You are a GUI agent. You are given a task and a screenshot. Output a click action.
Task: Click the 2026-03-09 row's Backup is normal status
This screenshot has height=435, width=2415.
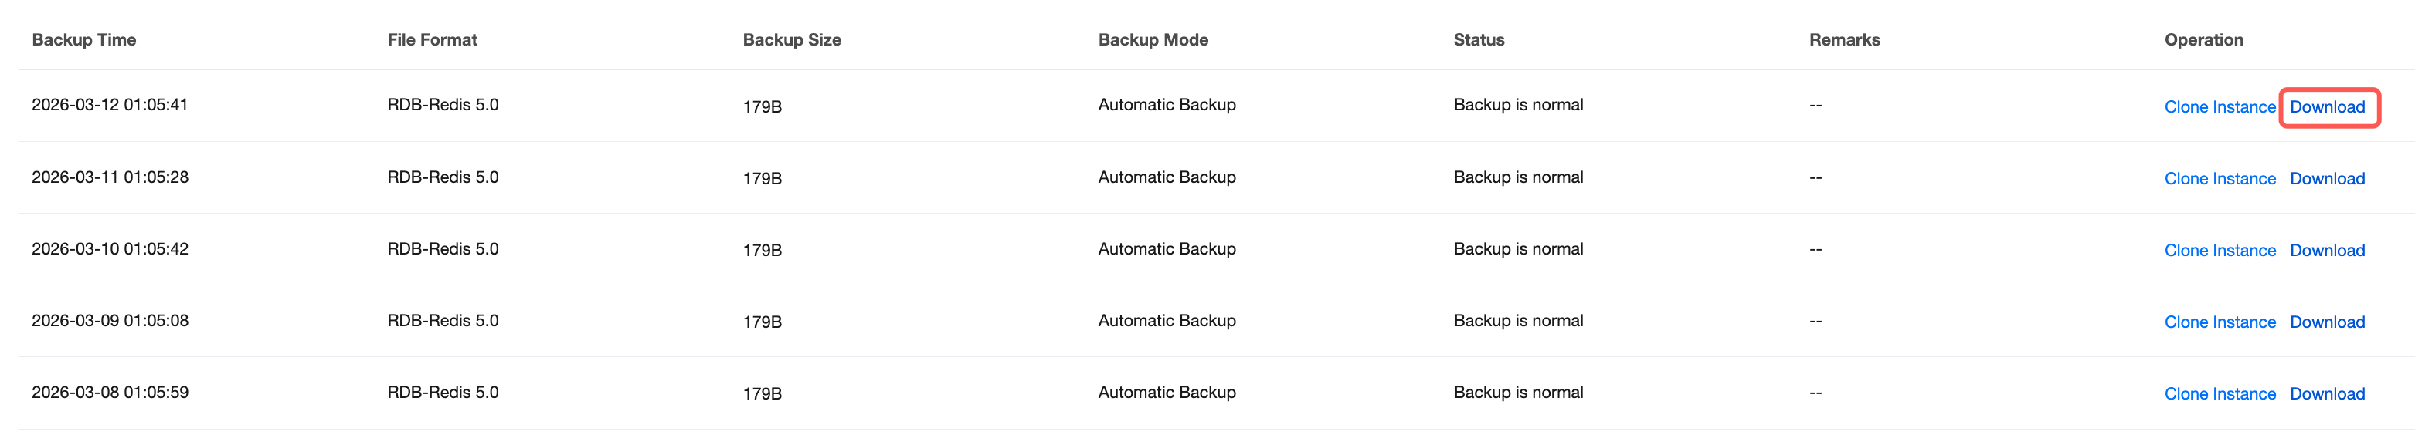pos(1518,321)
